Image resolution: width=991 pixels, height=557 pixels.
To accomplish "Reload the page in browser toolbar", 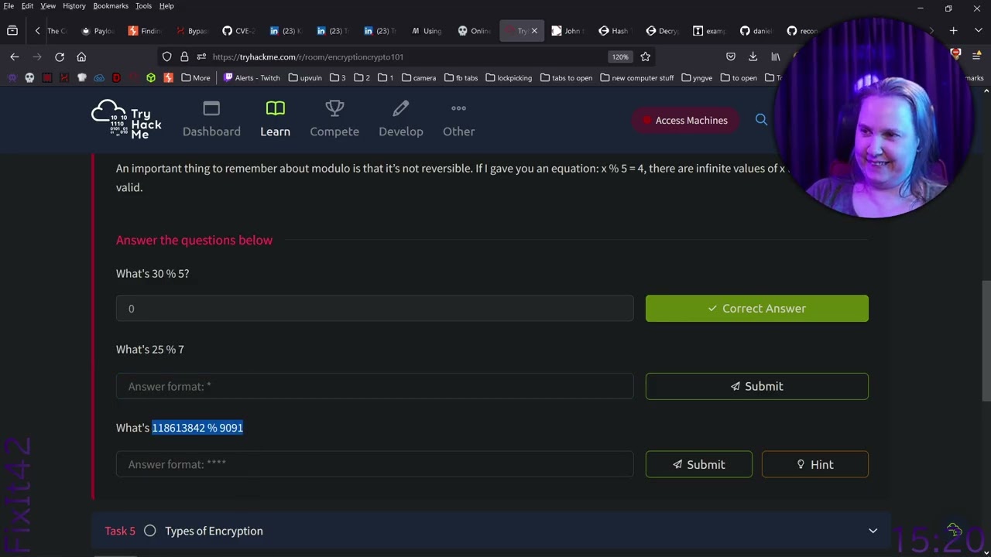I will click(60, 56).
